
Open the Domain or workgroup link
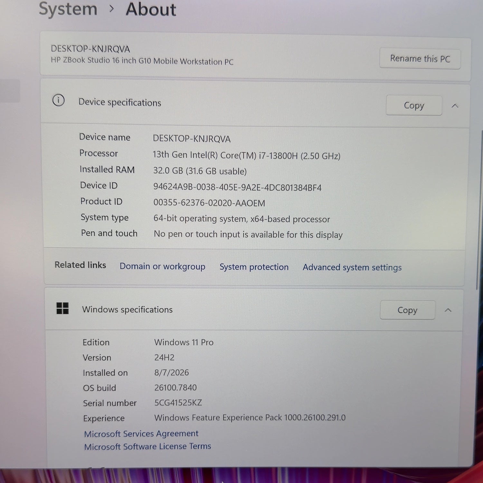tap(162, 267)
